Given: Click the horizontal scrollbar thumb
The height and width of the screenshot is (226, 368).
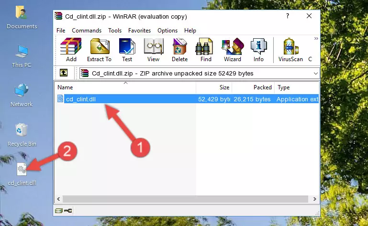Looking at the screenshot, I should [185, 199].
